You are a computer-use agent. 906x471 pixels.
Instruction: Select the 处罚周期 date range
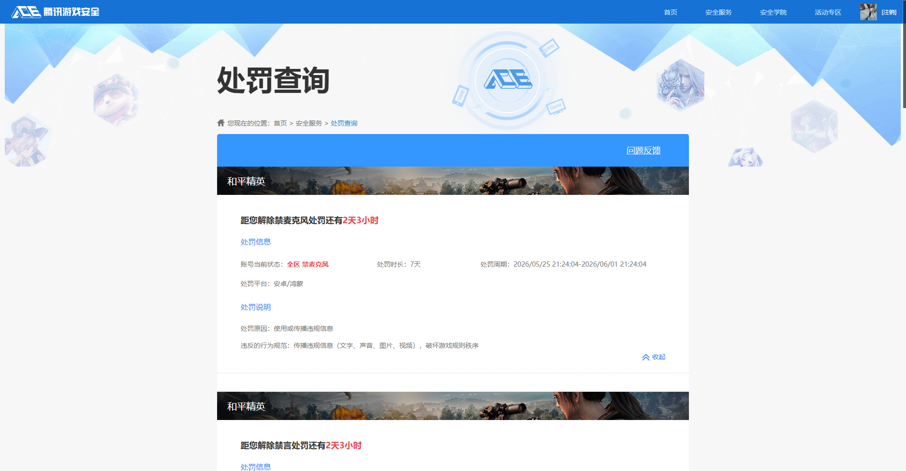pos(563,264)
